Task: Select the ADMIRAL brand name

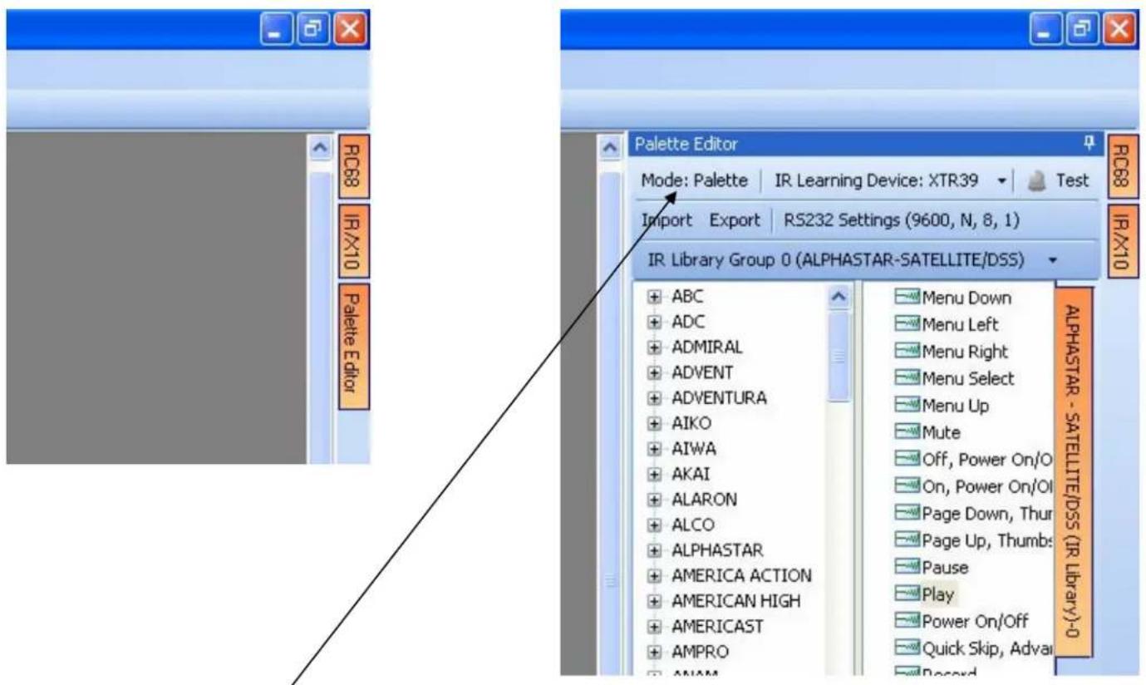Action: pos(708,347)
